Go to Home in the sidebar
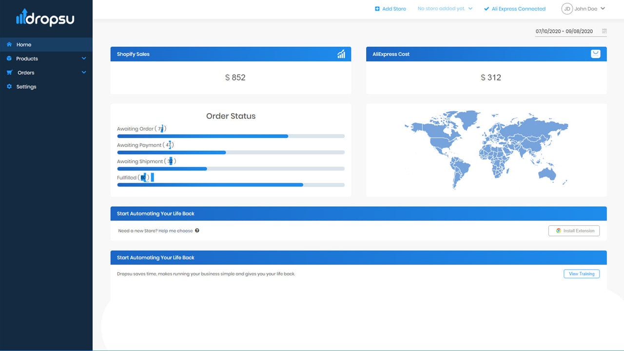624x351 pixels. [x=46, y=44]
